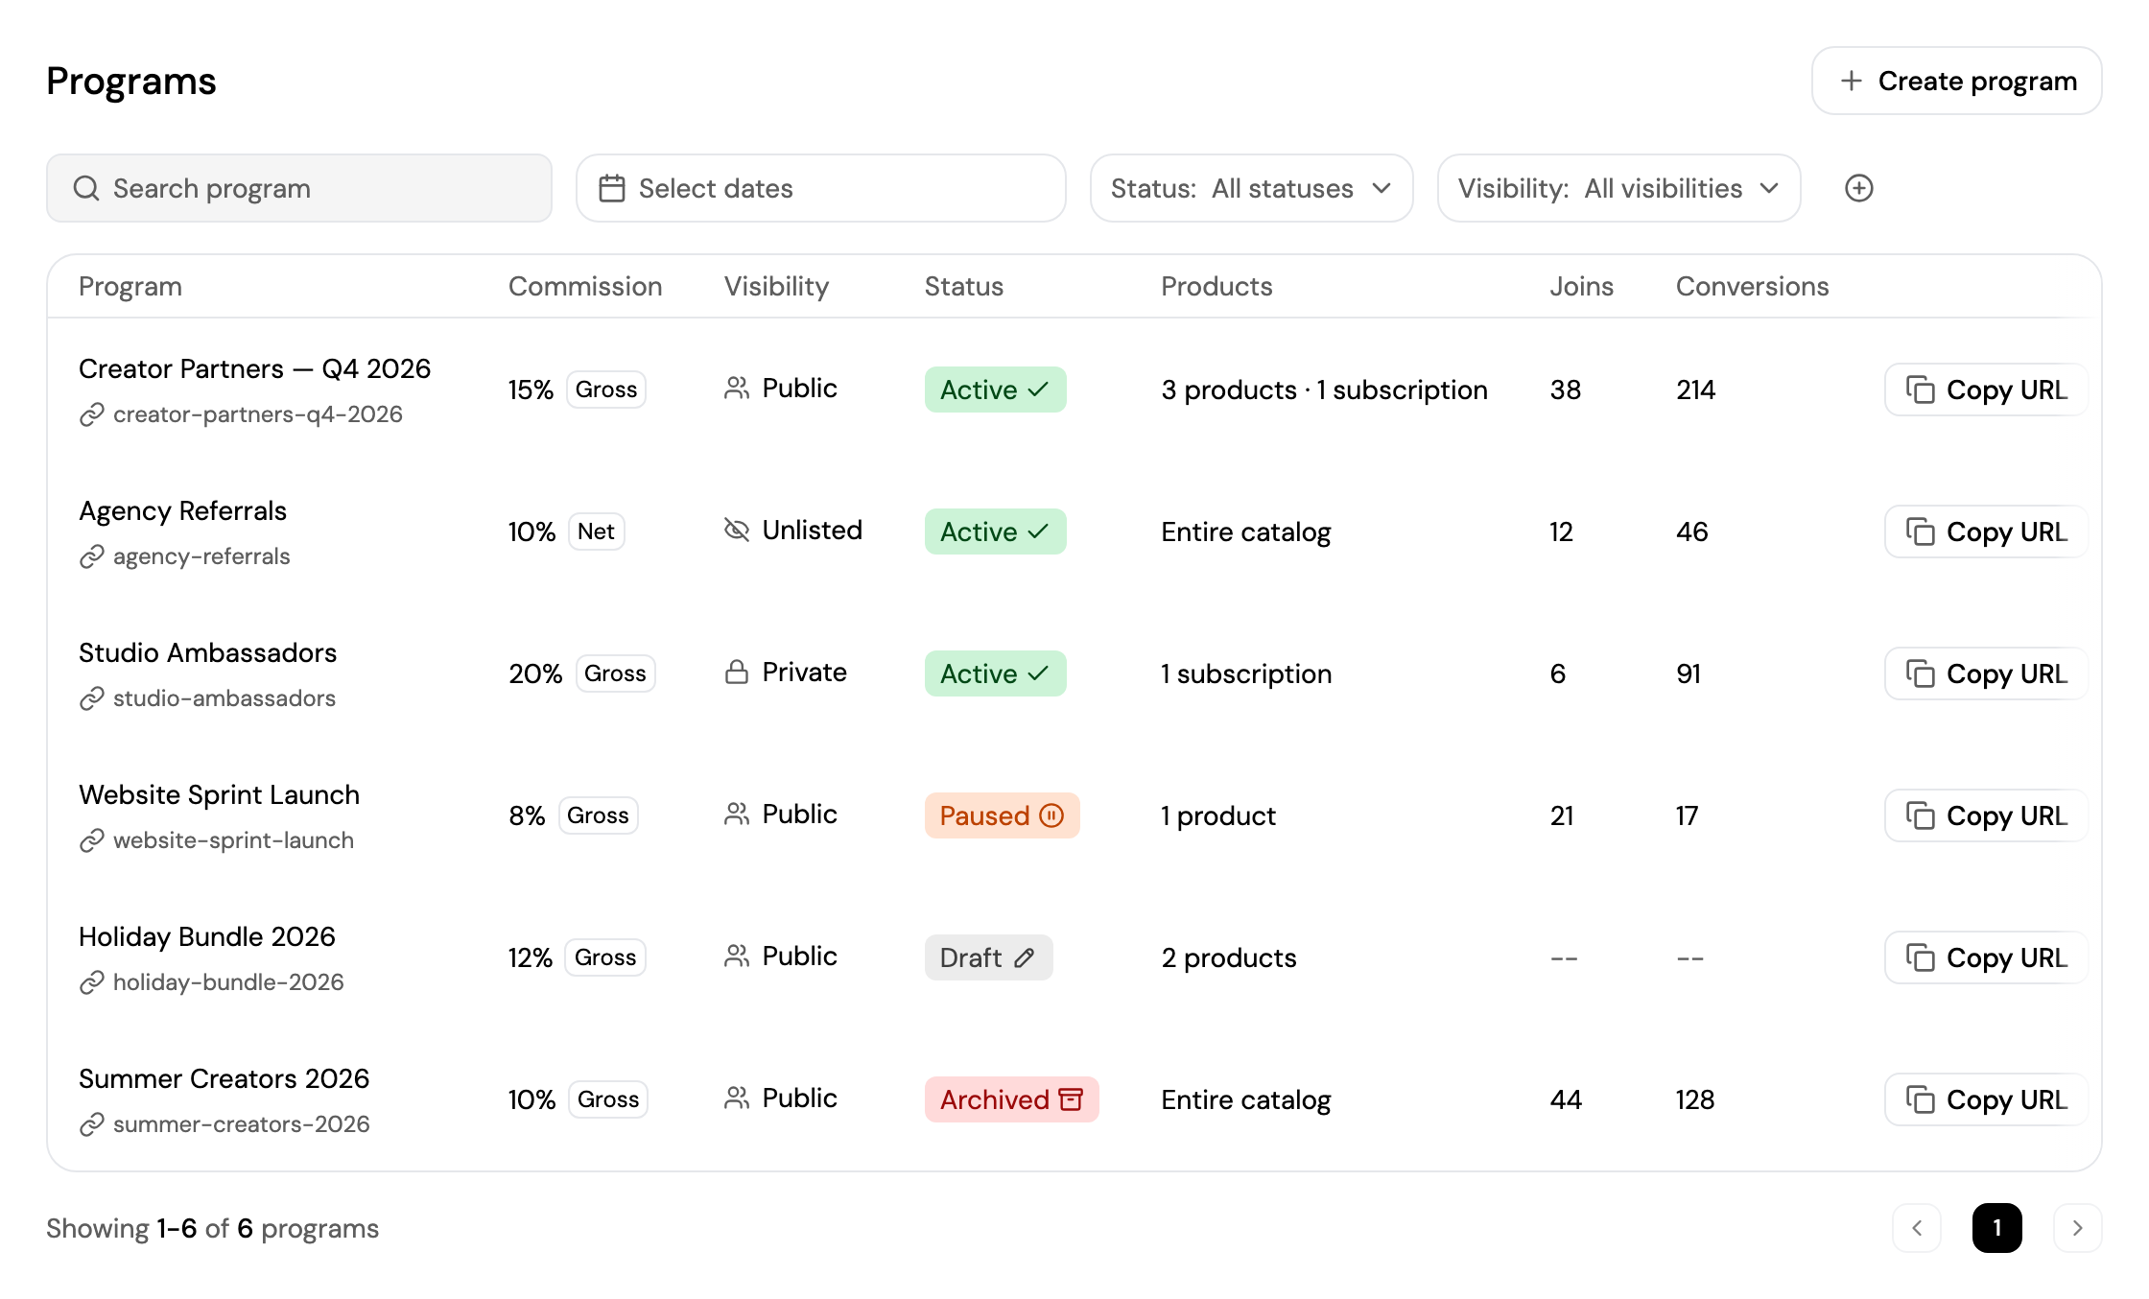This screenshot has height=1299, width=2149.
Task: Click link icon beside creator-partners-q4-2026 slug
Action: [91, 414]
